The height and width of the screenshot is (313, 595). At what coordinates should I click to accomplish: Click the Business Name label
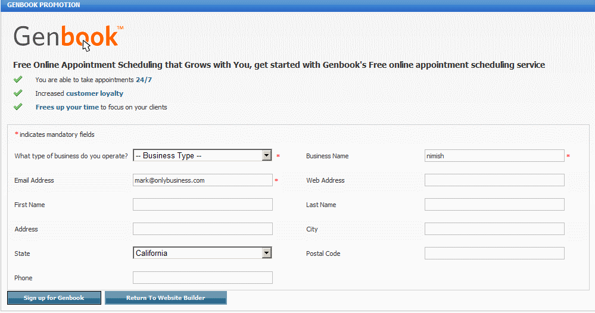coord(328,156)
